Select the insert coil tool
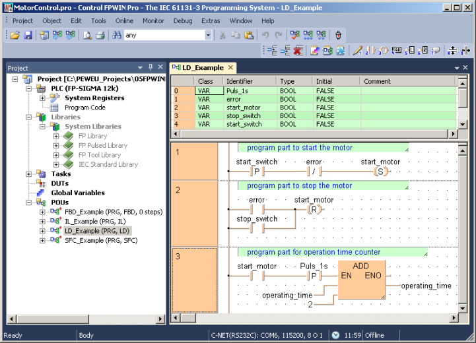Viewport: 476px width, 343px height. tap(384, 50)
